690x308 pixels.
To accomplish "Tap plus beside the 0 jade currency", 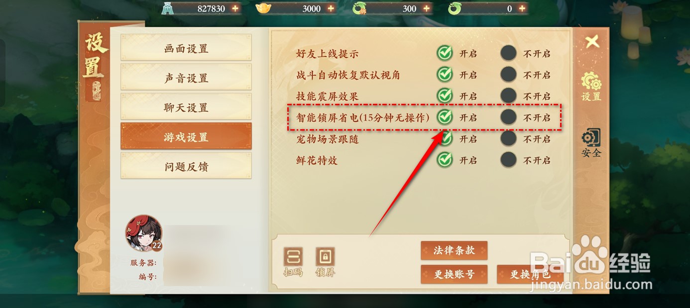I will 522,8.
